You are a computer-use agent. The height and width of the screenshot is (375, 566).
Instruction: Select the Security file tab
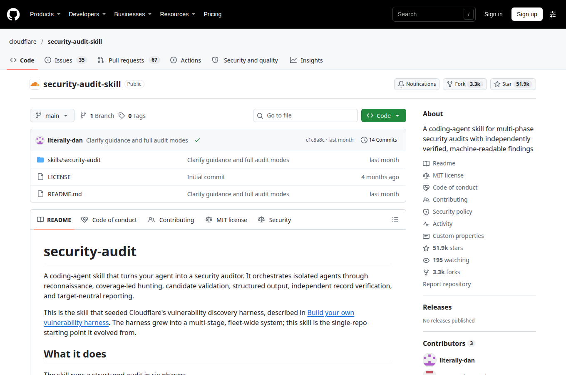point(275,220)
